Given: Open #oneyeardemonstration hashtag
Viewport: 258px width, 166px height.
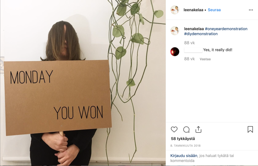Looking at the screenshot, I should tap(226, 29).
